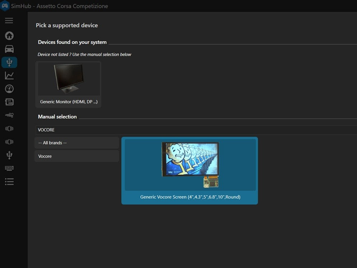Go to the Home page icon

pos(9,36)
